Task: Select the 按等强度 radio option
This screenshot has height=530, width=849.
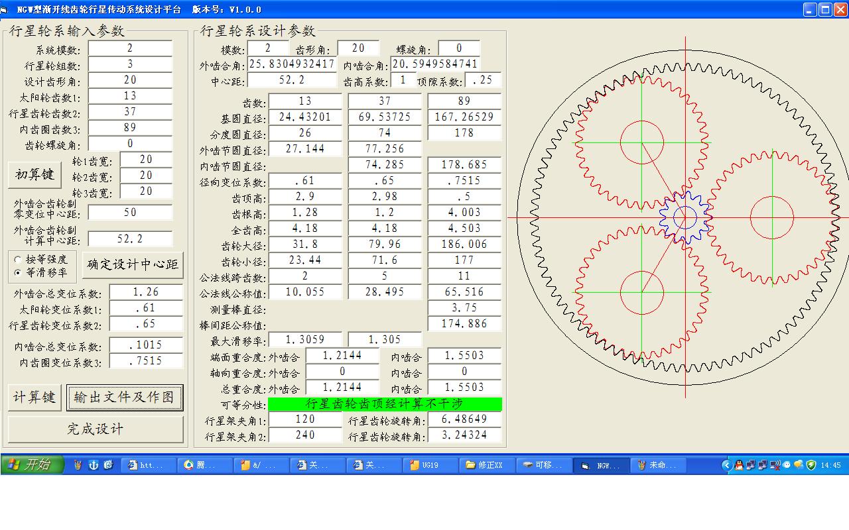Action: pyautogui.click(x=41, y=260)
